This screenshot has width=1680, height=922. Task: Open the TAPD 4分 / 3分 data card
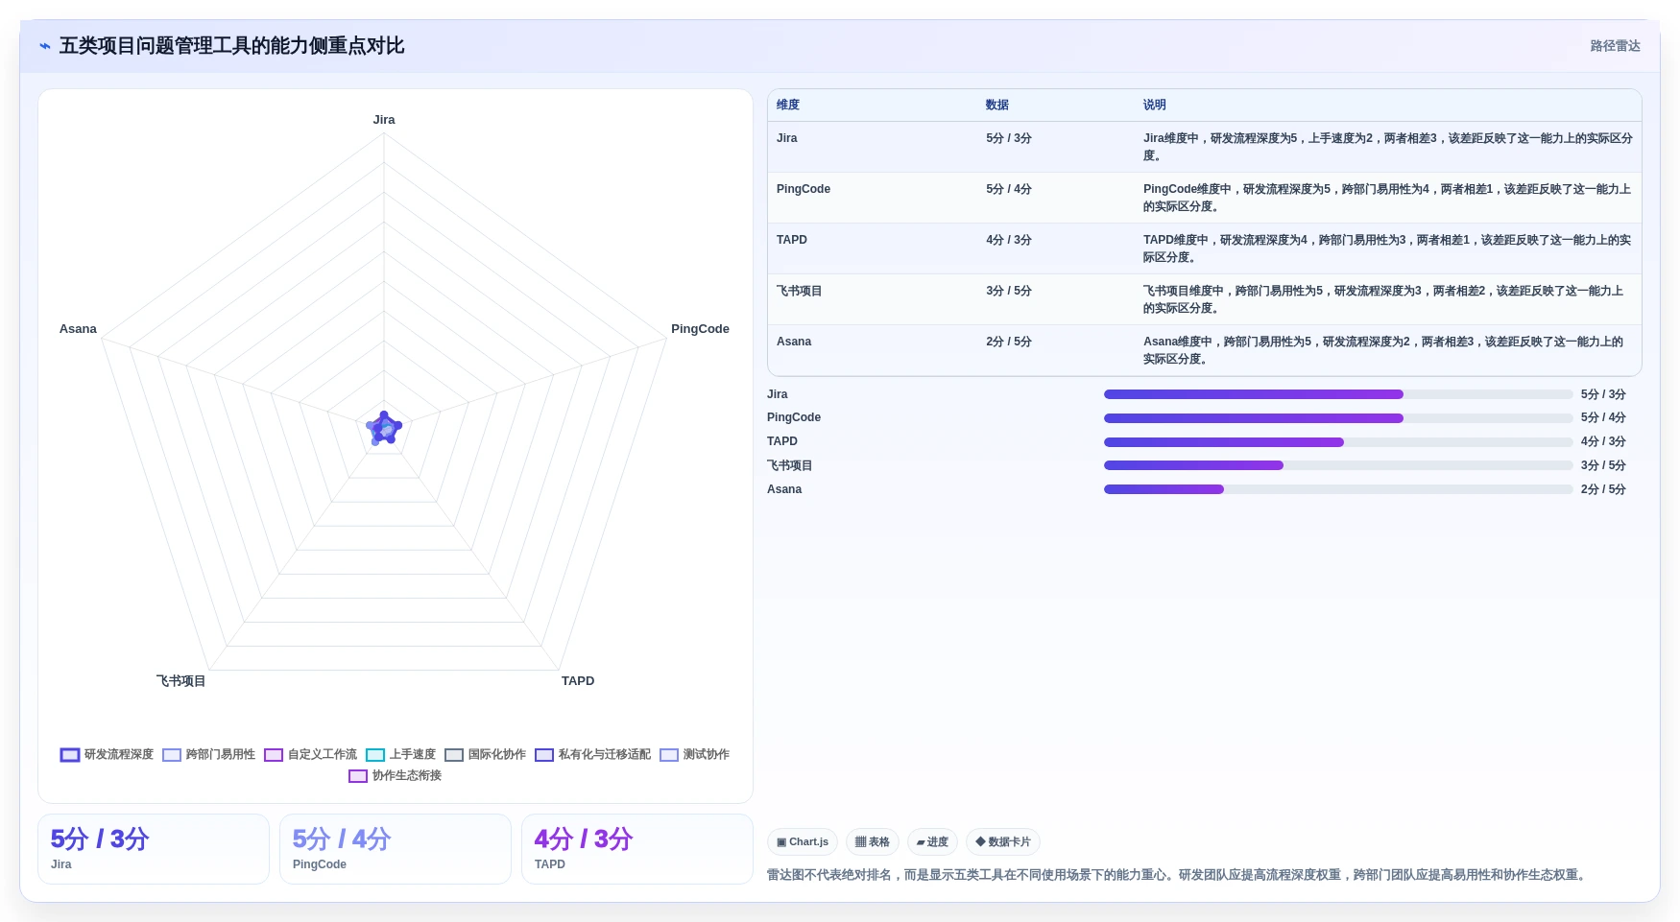pos(637,849)
